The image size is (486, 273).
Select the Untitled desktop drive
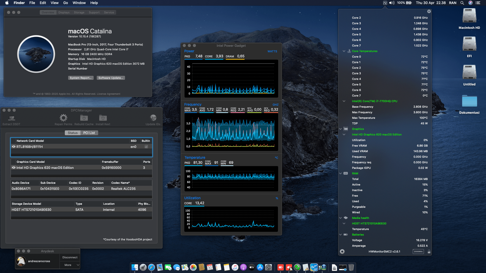pyautogui.click(x=469, y=75)
